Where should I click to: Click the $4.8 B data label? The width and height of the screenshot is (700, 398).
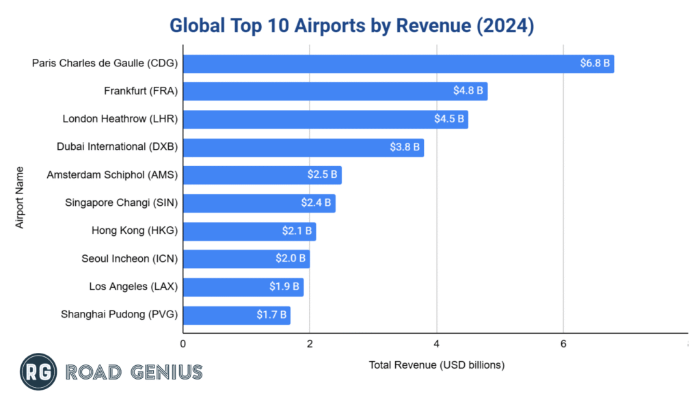click(468, 91)
